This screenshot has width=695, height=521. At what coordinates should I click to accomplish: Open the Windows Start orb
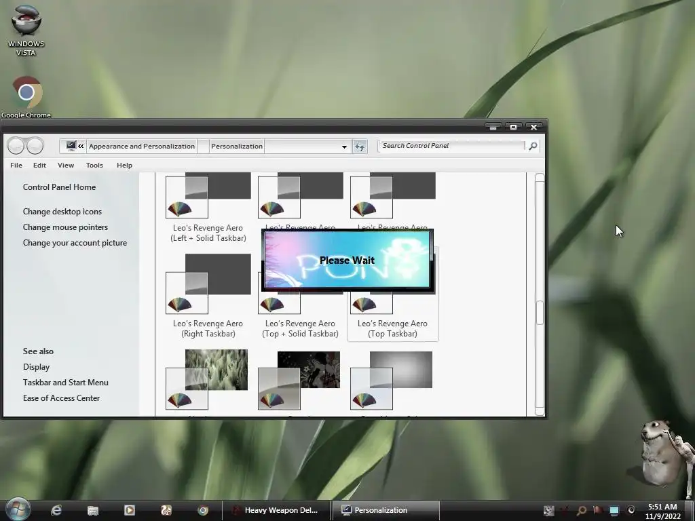[18, 509]
